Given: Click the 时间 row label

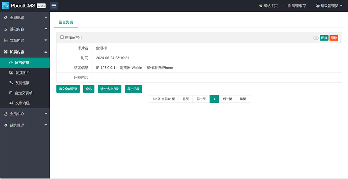Looking at the screenshot, I should click(x=85, y=58).
